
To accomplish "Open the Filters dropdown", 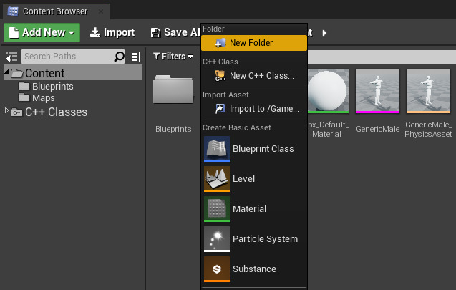I will tap(173, 56).
